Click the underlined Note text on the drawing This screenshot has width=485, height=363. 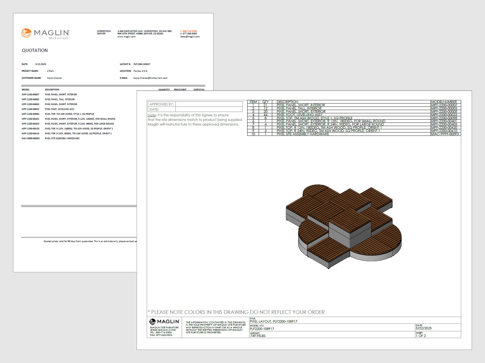[x=152, y=115]
